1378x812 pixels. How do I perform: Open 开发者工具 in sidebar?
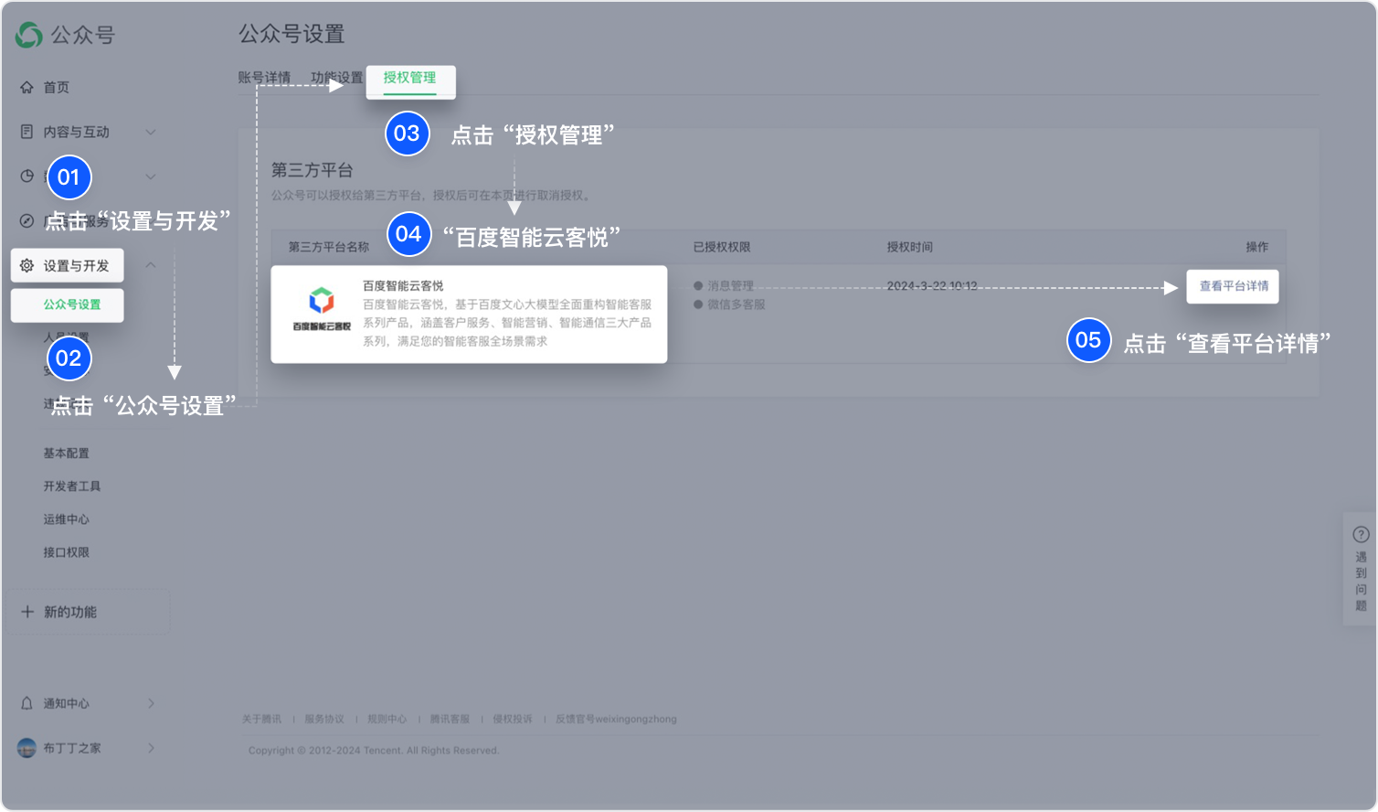pyautogui.click(x=72, y=486)
